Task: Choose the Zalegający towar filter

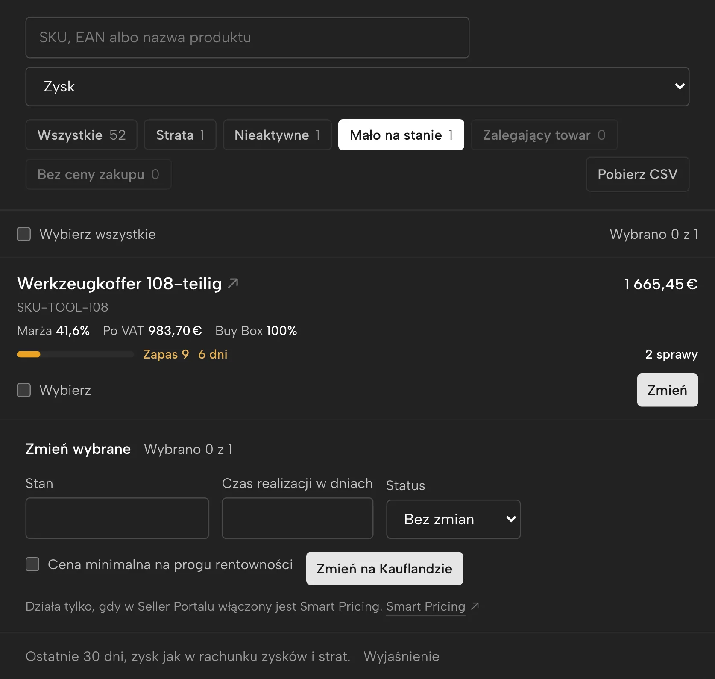Action: click(544, 135)
